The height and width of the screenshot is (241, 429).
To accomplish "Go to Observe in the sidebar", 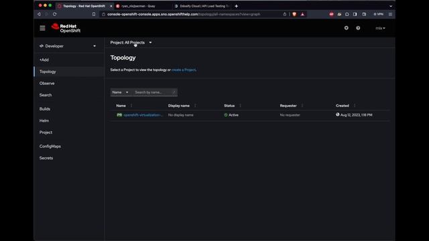I will coord(47,83).
